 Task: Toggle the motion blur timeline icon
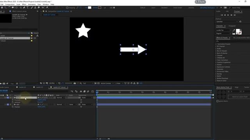[x=88, y=92]
